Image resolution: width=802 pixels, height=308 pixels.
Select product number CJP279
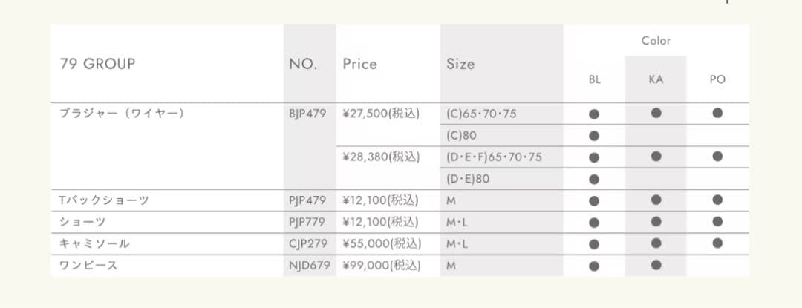tap(307, 243)
